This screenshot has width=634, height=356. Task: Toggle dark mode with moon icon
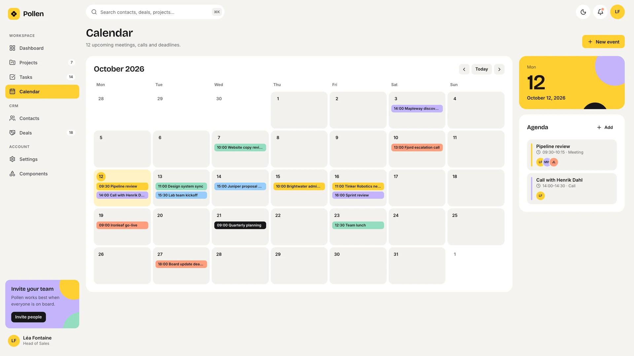click(x=583, y=12)
